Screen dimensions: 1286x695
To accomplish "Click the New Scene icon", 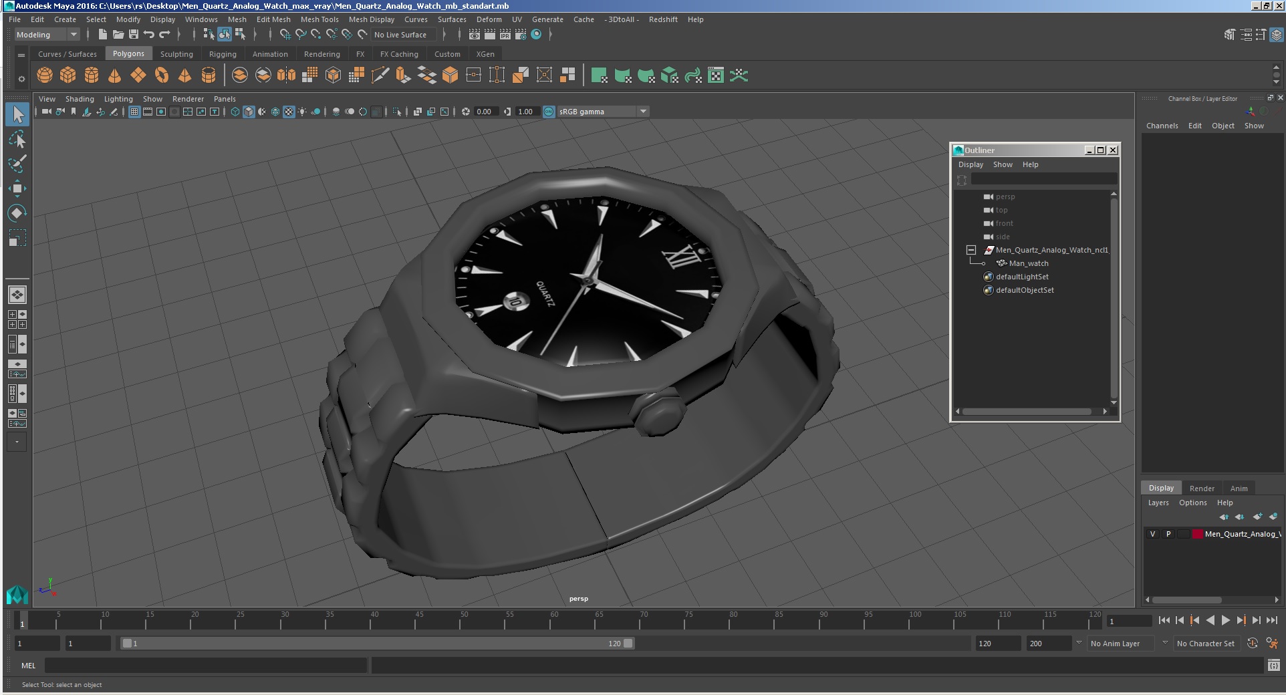I will coord(102,35).
